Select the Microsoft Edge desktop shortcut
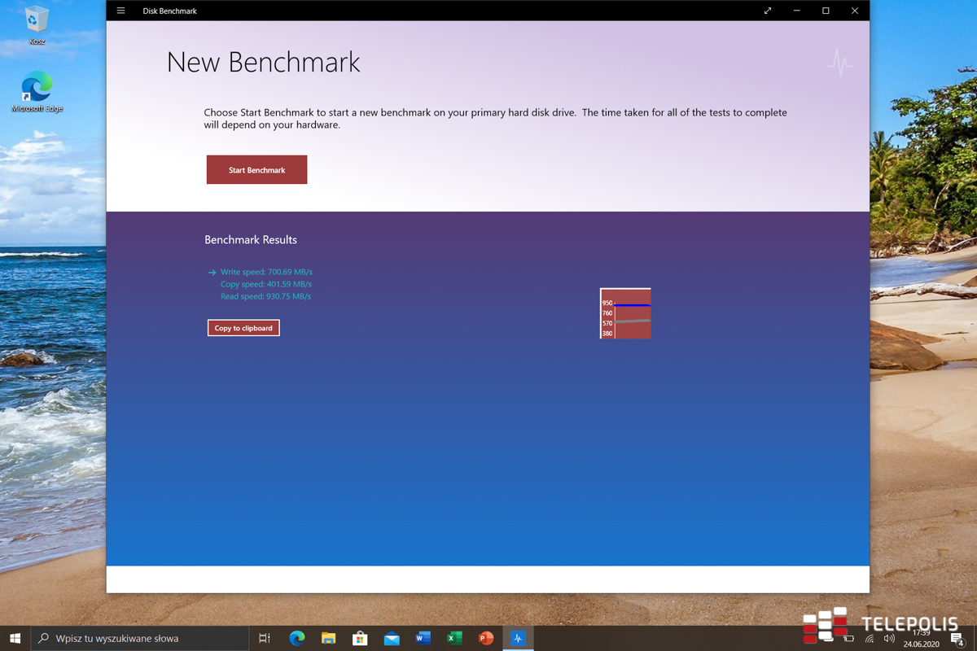 [37, 91]
